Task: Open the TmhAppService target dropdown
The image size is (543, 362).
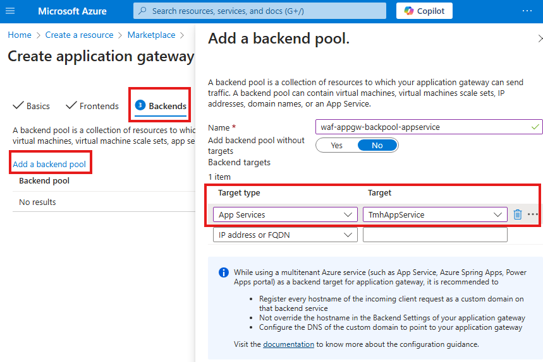Action: [x=435, y=214]
